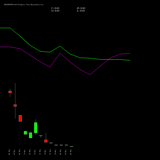Image resolution: width=160 pixels, height=160 pixels.
Task: Click the HINDPETRO 445 CE chart title
Action: coord(23,5)
